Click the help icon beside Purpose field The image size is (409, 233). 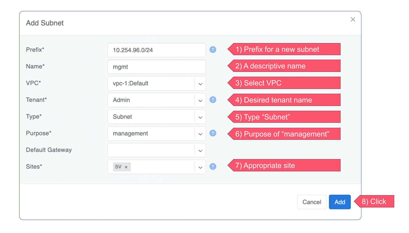213,133
